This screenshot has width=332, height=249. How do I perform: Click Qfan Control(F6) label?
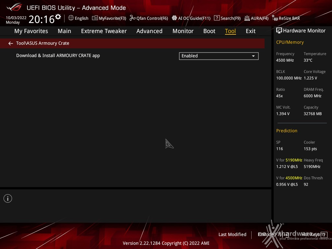[152, 18]
